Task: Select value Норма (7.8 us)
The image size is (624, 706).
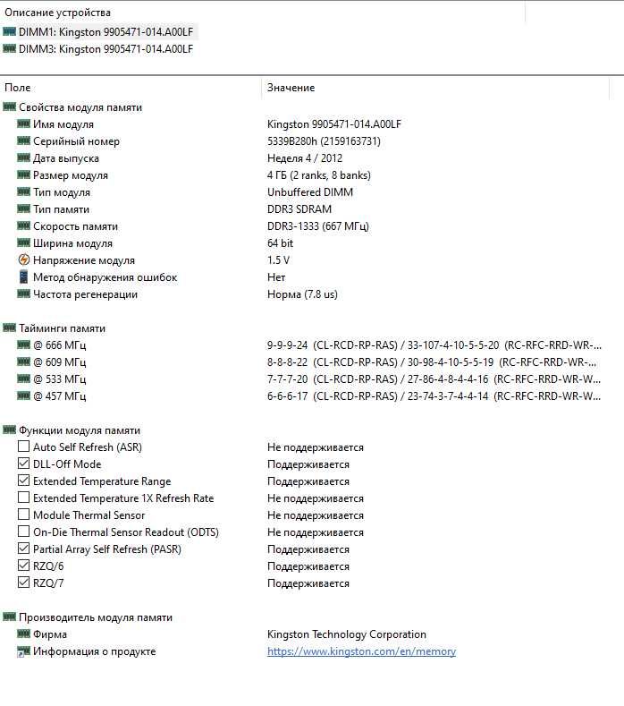Action: (x=302, y=294)
